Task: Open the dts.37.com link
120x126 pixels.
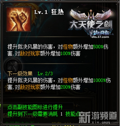Action: click(x=100, y=37)
